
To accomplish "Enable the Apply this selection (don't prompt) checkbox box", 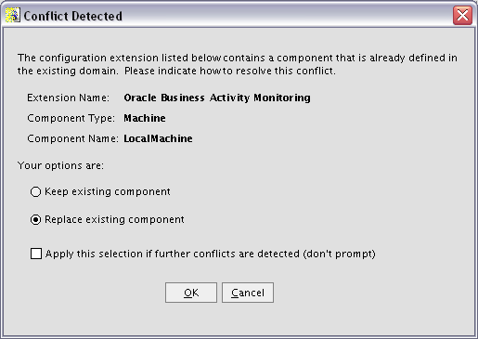I will 36,254.
